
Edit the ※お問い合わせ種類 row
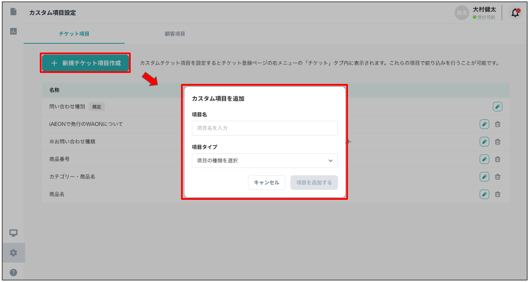tap(484, 142)
